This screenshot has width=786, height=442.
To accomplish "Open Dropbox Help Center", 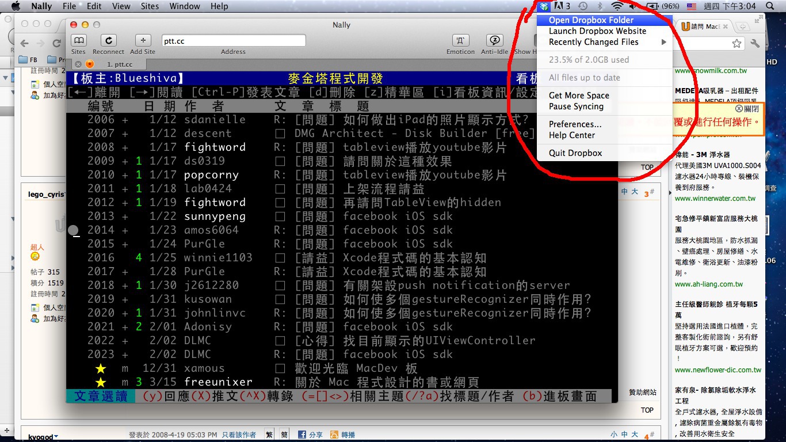I will point(604,135).
